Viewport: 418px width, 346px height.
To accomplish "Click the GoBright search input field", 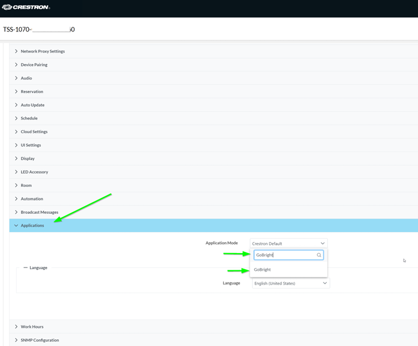I will pos(284,255).
